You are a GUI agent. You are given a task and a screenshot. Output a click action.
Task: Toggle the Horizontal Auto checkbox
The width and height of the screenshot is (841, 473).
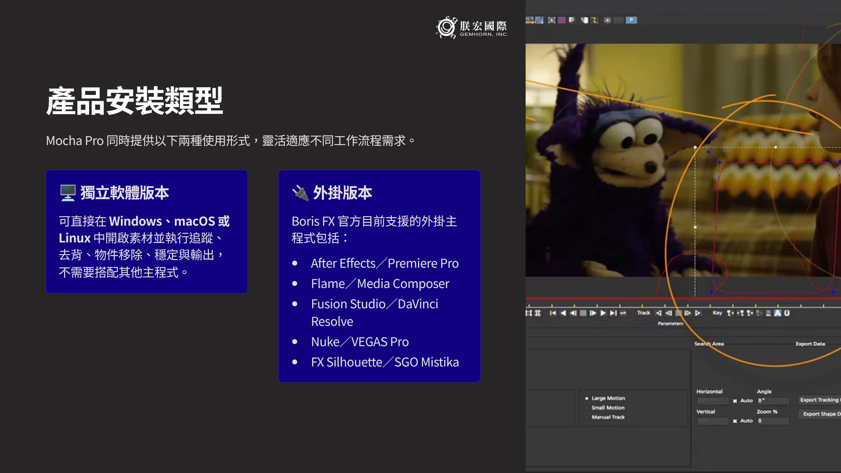click(735, 401)
